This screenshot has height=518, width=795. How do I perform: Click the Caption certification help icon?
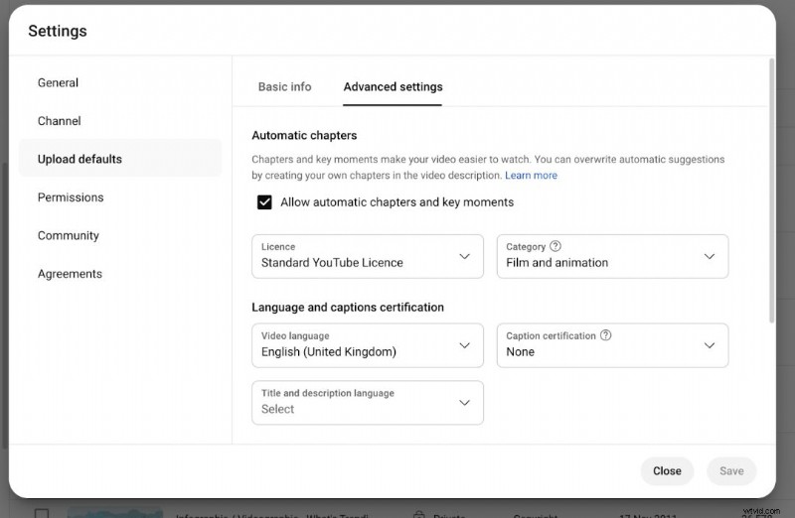point(605,335)
